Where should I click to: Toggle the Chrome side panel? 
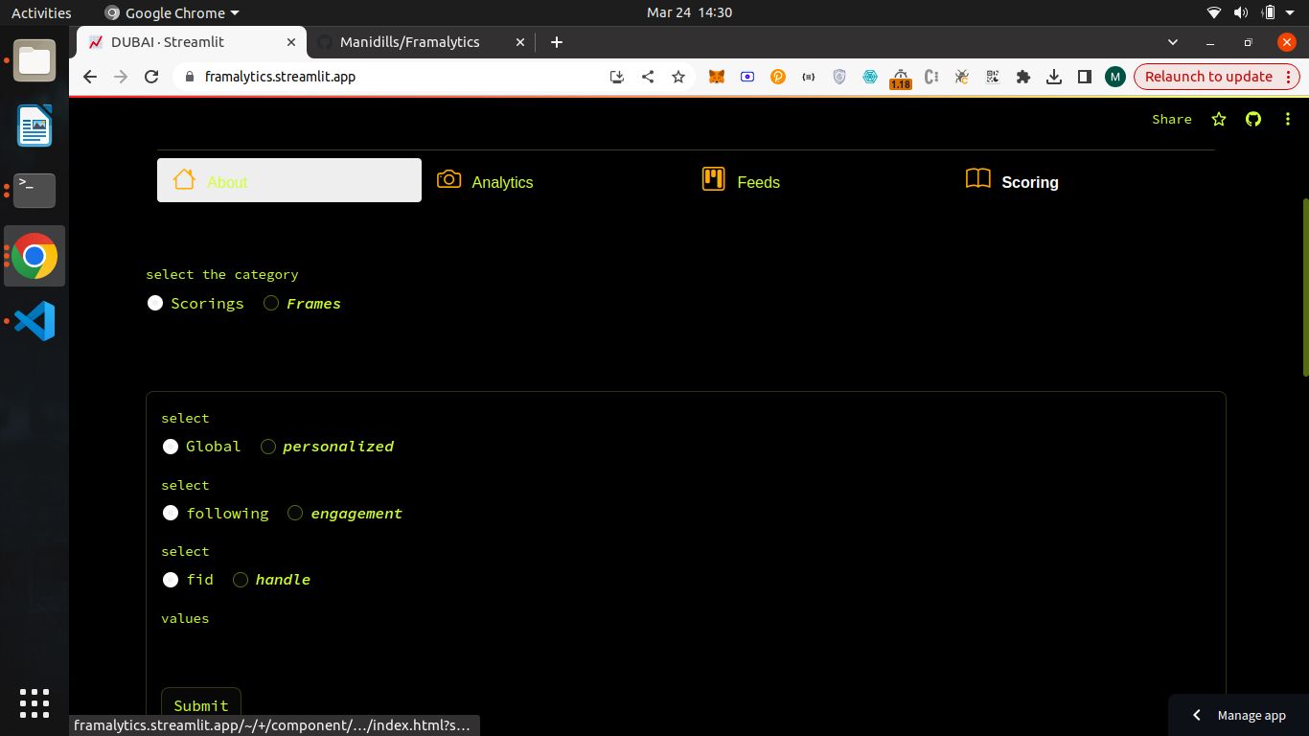1085,77
